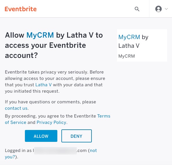Screen dimensions: 172x165
Task: Click the 'Logged in as' text
Action: click(x=18, y=151)
